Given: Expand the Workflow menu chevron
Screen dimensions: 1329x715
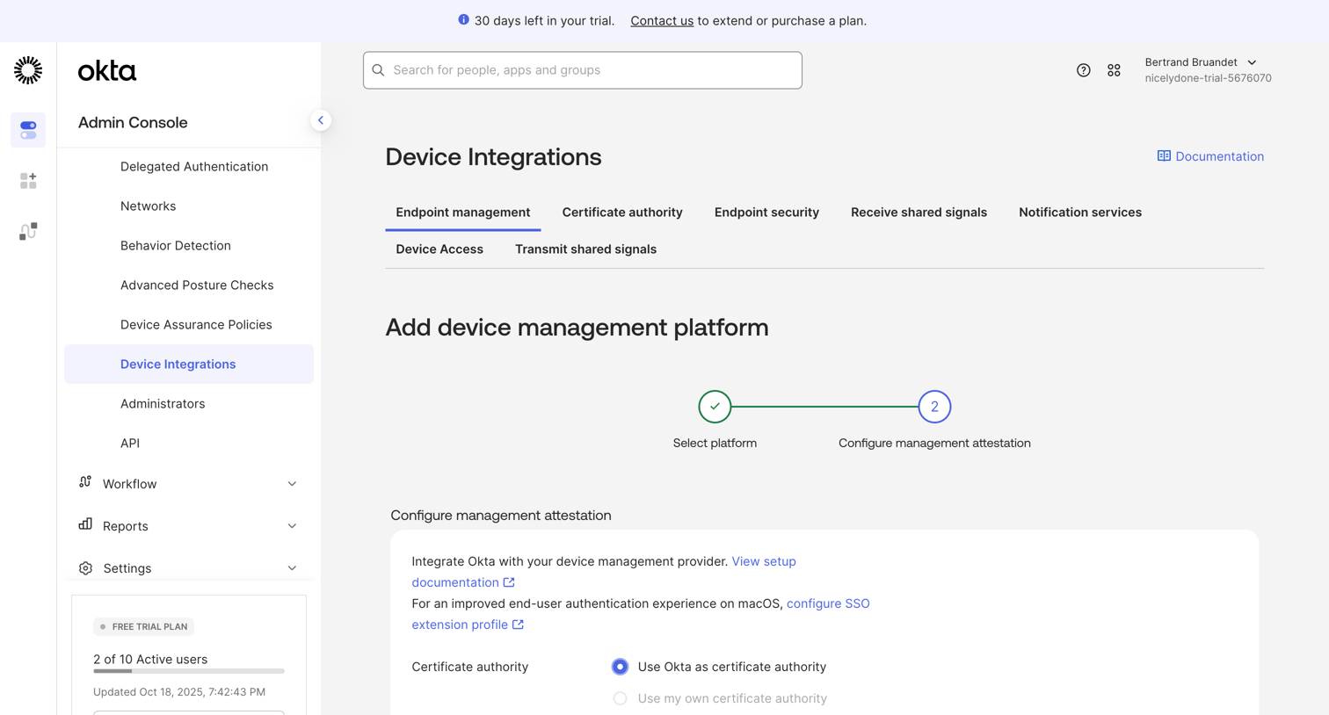Looking at the screenshot, I should [292, 484].
